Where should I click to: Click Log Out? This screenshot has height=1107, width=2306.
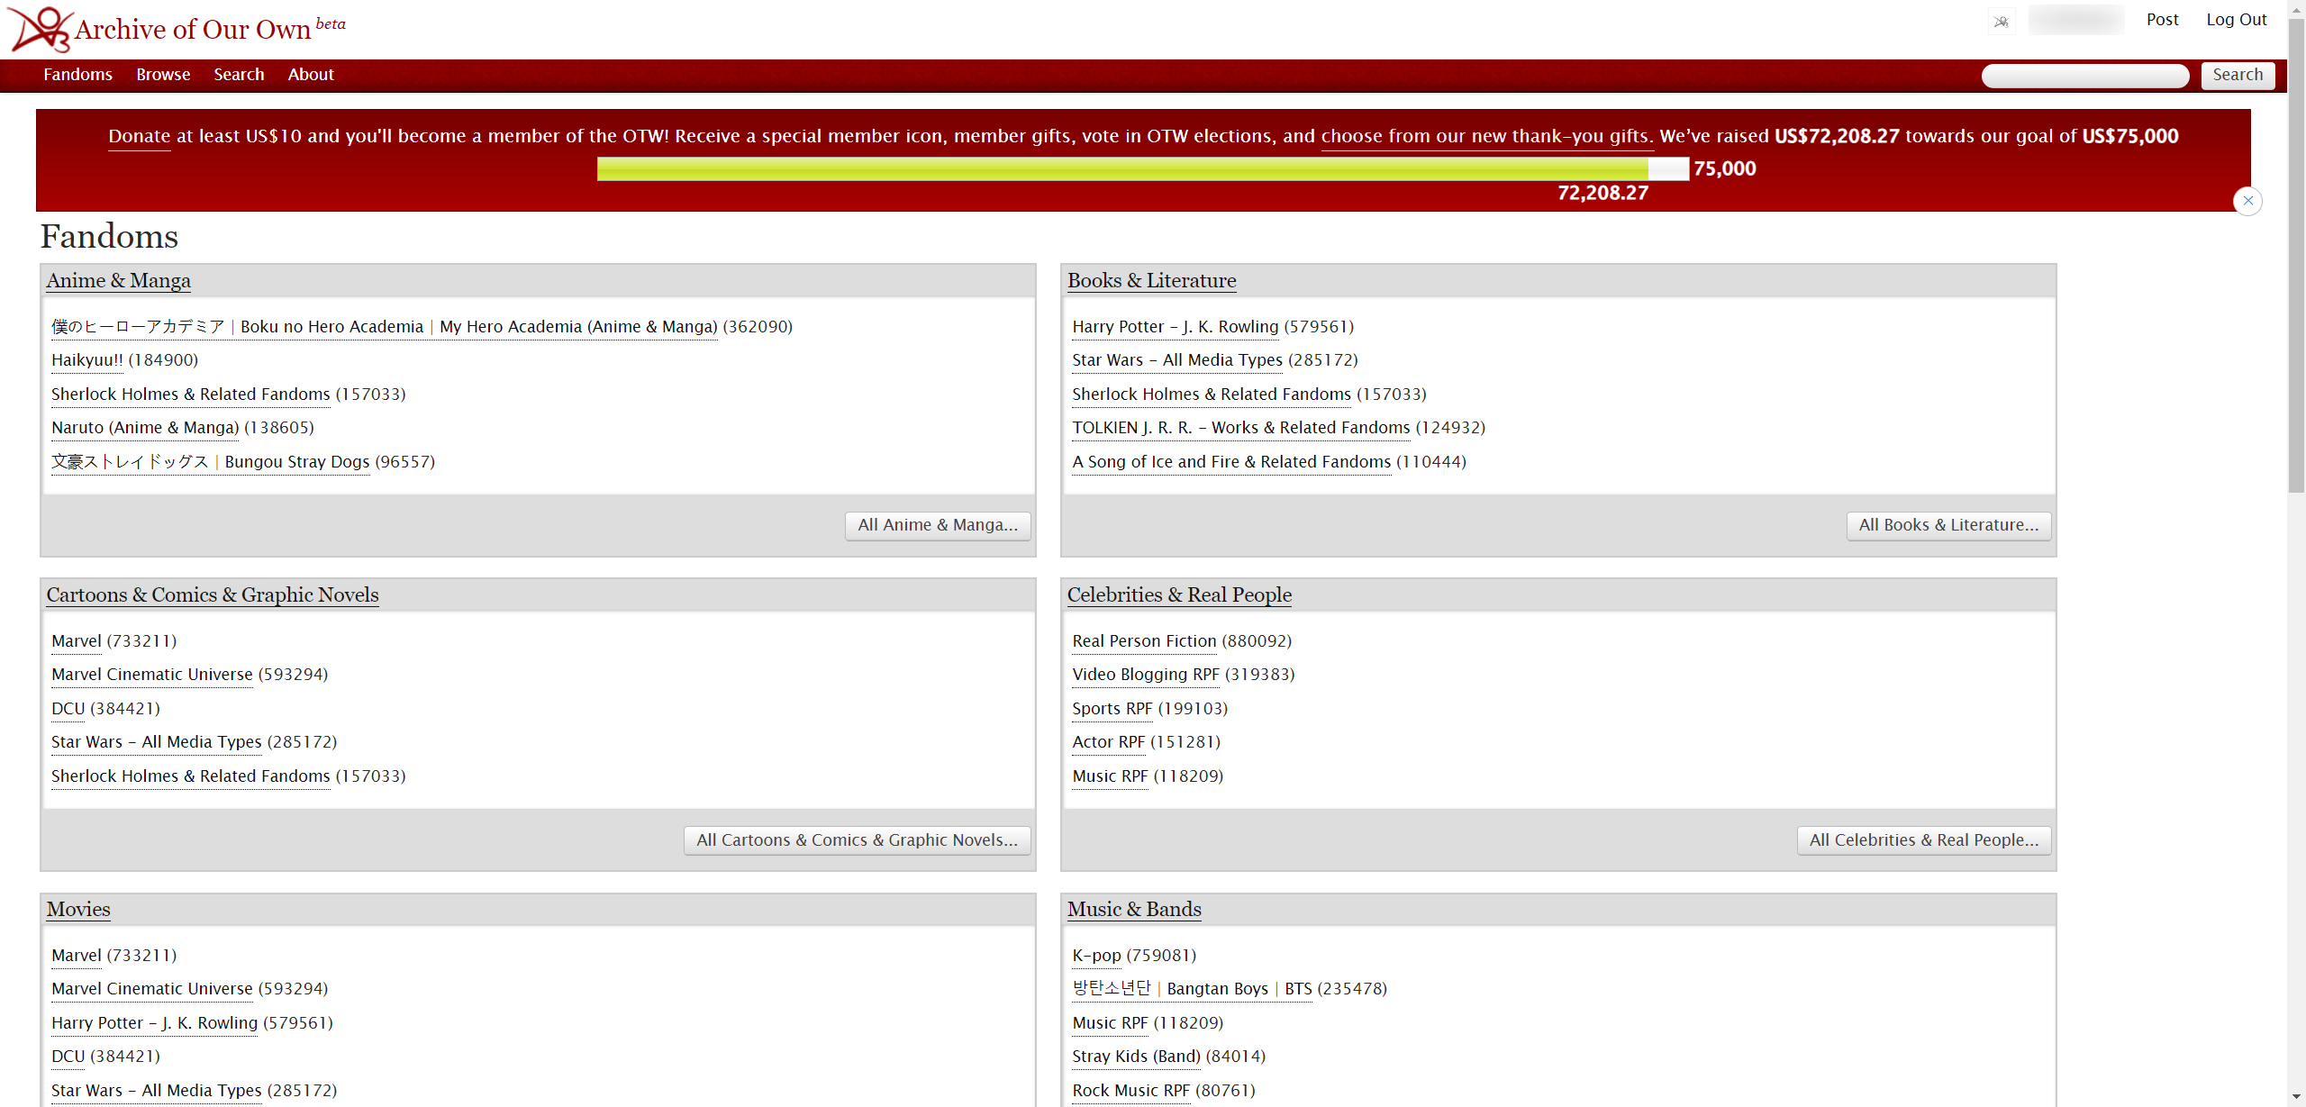[x=2236, y=20]
